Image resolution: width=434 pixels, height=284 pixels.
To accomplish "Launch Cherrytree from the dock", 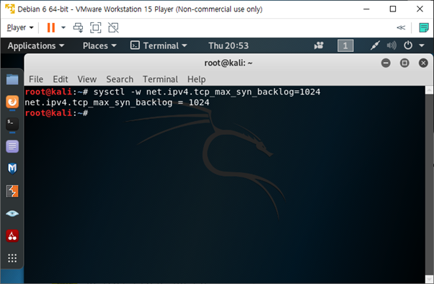I will coord(12,236).
